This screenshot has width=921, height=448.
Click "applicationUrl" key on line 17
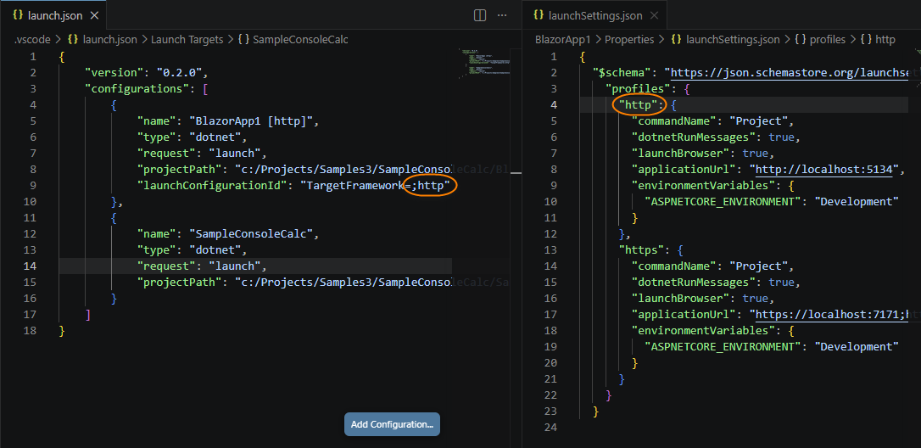pyautogui.click(x=684, y=315)
